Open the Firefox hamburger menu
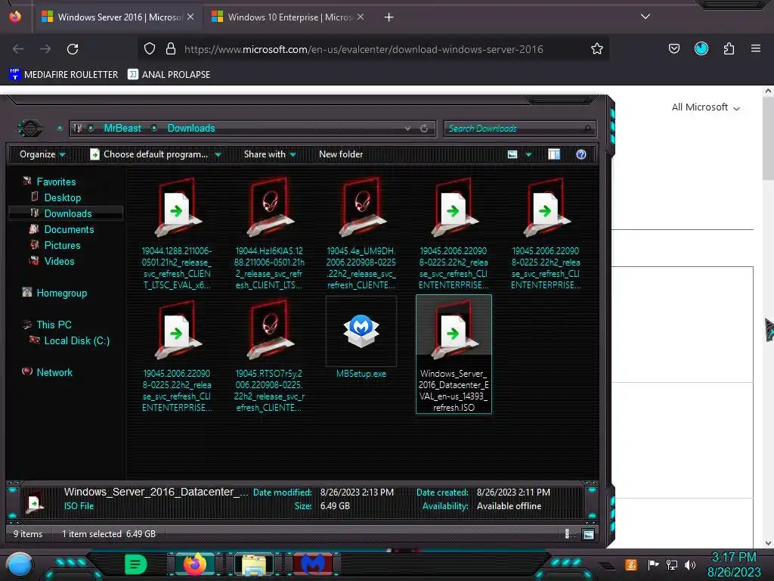Viewport: 774px width, 581px height. pos(756,48)
